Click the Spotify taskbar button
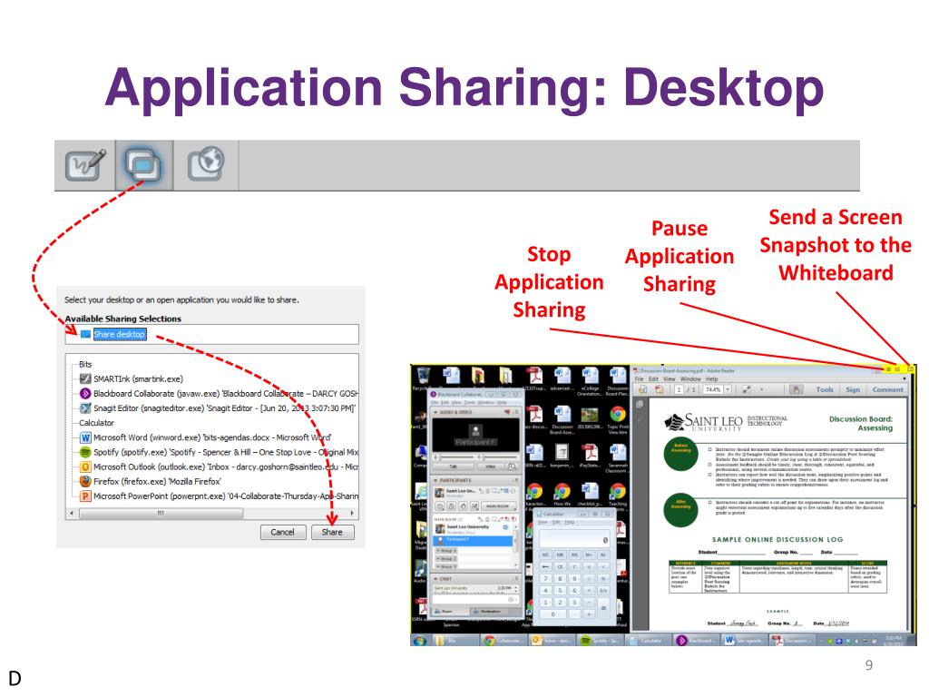Image resolution: width=929 pixels, height=697 pixels. [600, 641]
